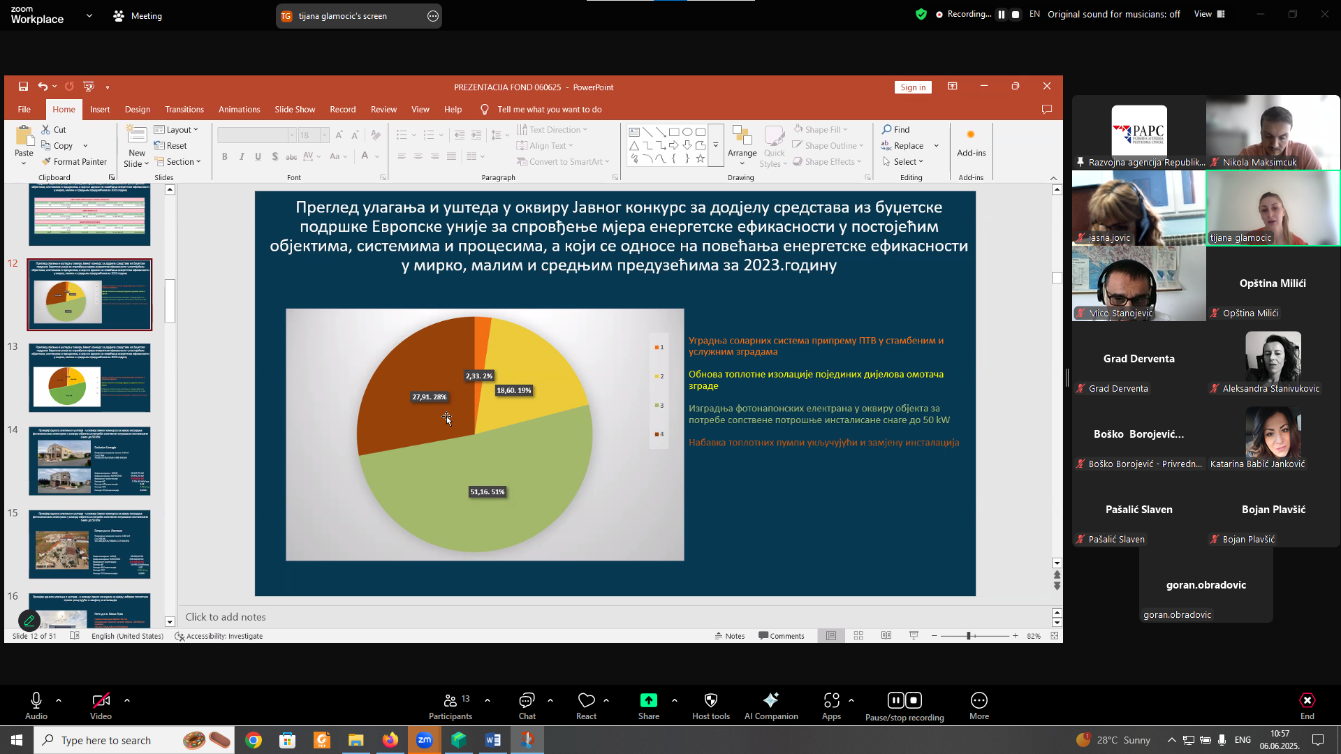Expand the arrow next to Audio
Screen dimensions: 1341x754
(59, 700)
